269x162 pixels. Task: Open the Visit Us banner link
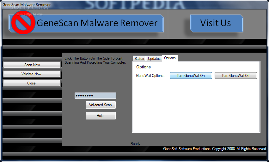tap(217, 23)
